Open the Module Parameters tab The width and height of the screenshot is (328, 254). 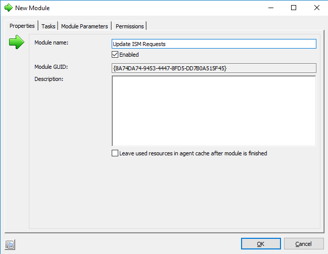pyautogui.click(x=84, y=26)
